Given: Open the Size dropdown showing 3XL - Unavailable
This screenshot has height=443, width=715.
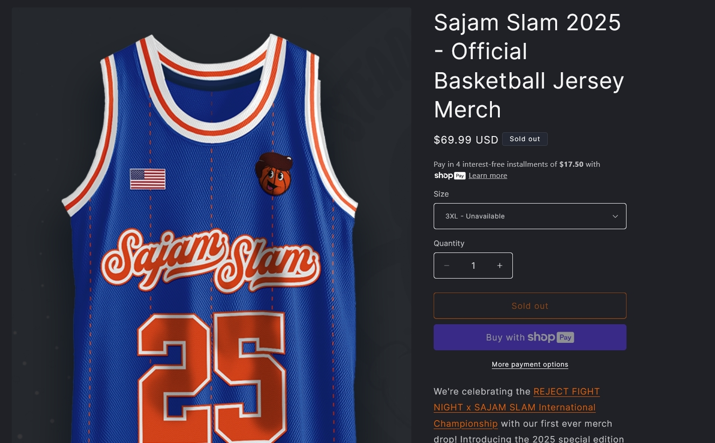Looking at the screenshot, I should click(x=530, y=216).
